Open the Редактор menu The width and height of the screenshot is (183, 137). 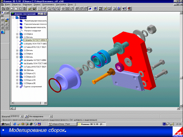16,5
